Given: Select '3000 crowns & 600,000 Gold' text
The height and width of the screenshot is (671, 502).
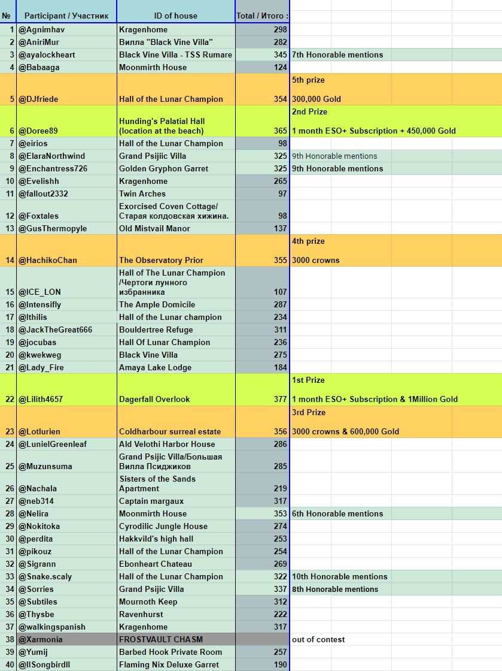Looking at the screenshot, I should (x=346, y=431).
